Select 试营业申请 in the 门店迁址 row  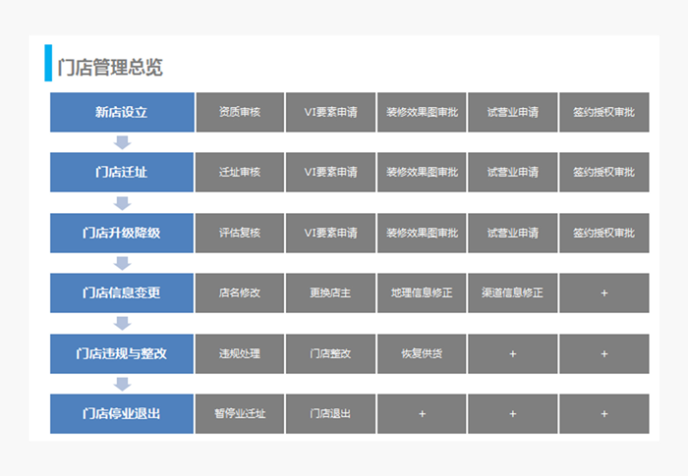512,173
